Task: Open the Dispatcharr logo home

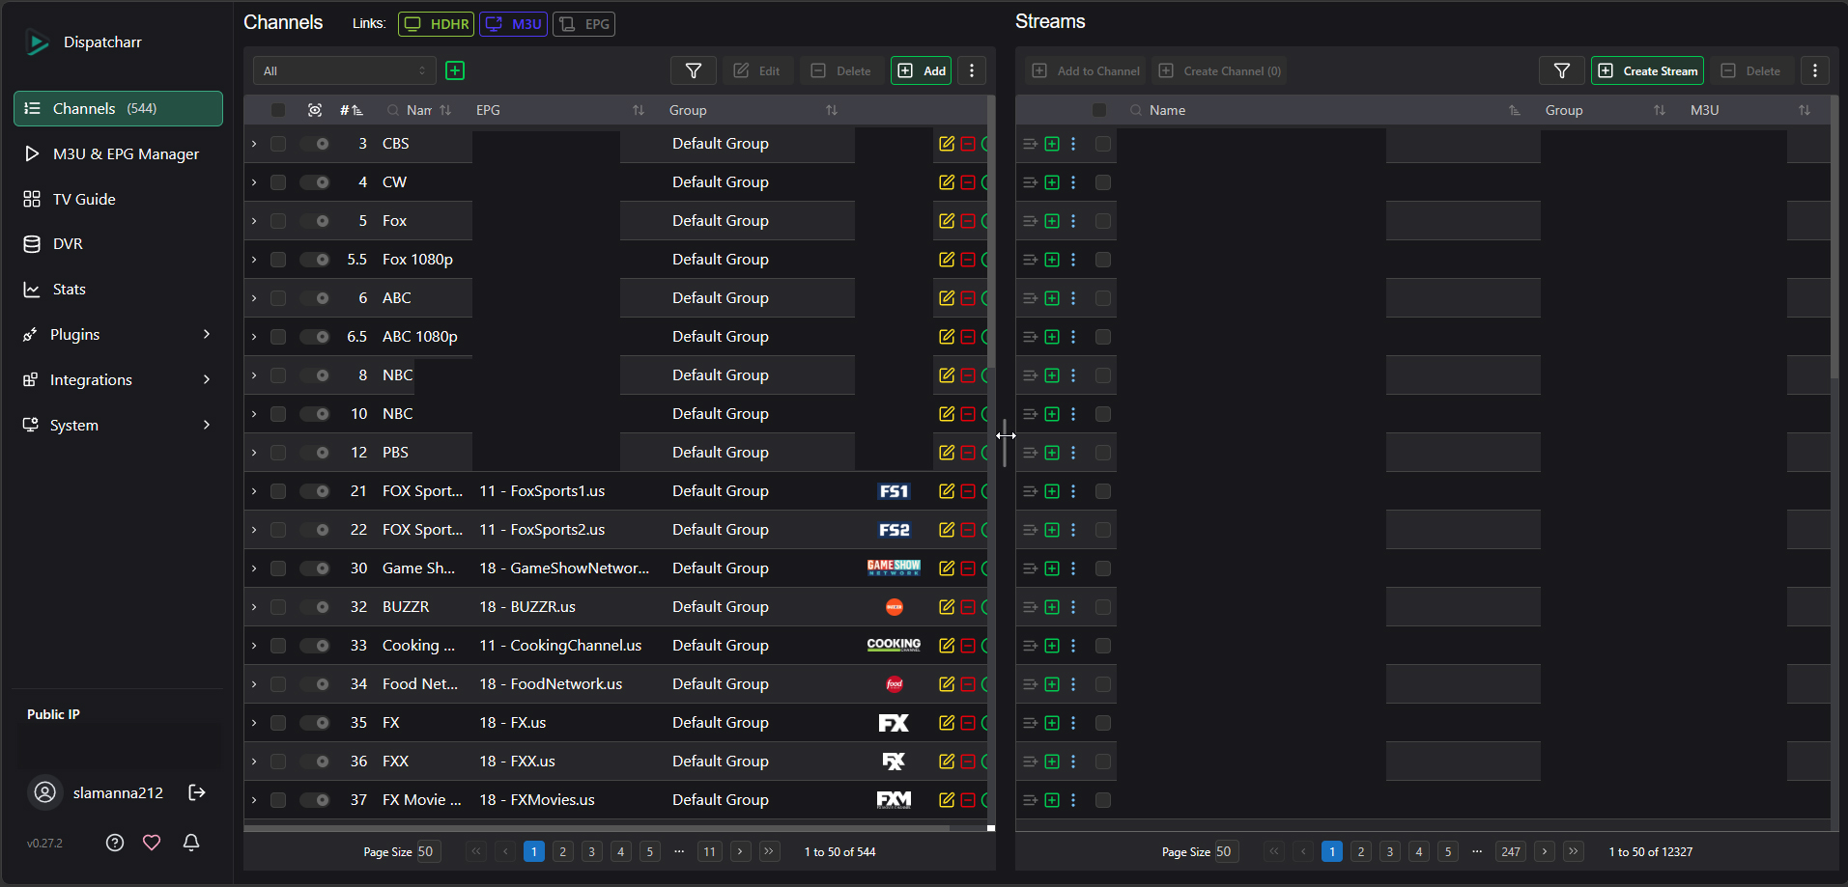Action: tap(37, 42)
